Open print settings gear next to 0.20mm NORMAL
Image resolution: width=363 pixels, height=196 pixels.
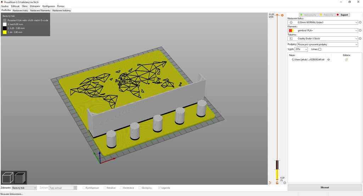tap(360, 22)
